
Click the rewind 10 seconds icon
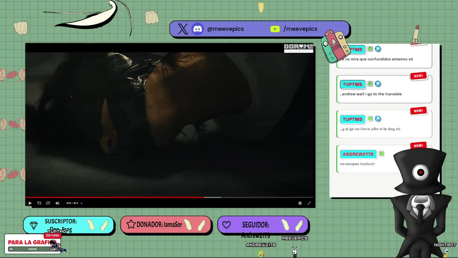coord(39,203)
